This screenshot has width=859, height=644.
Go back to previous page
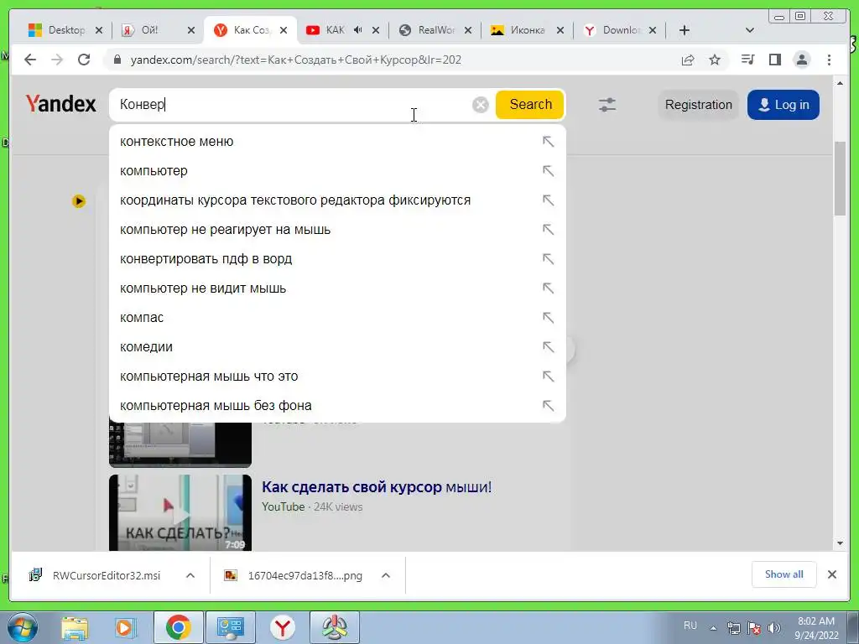click(x=30, y=60)
